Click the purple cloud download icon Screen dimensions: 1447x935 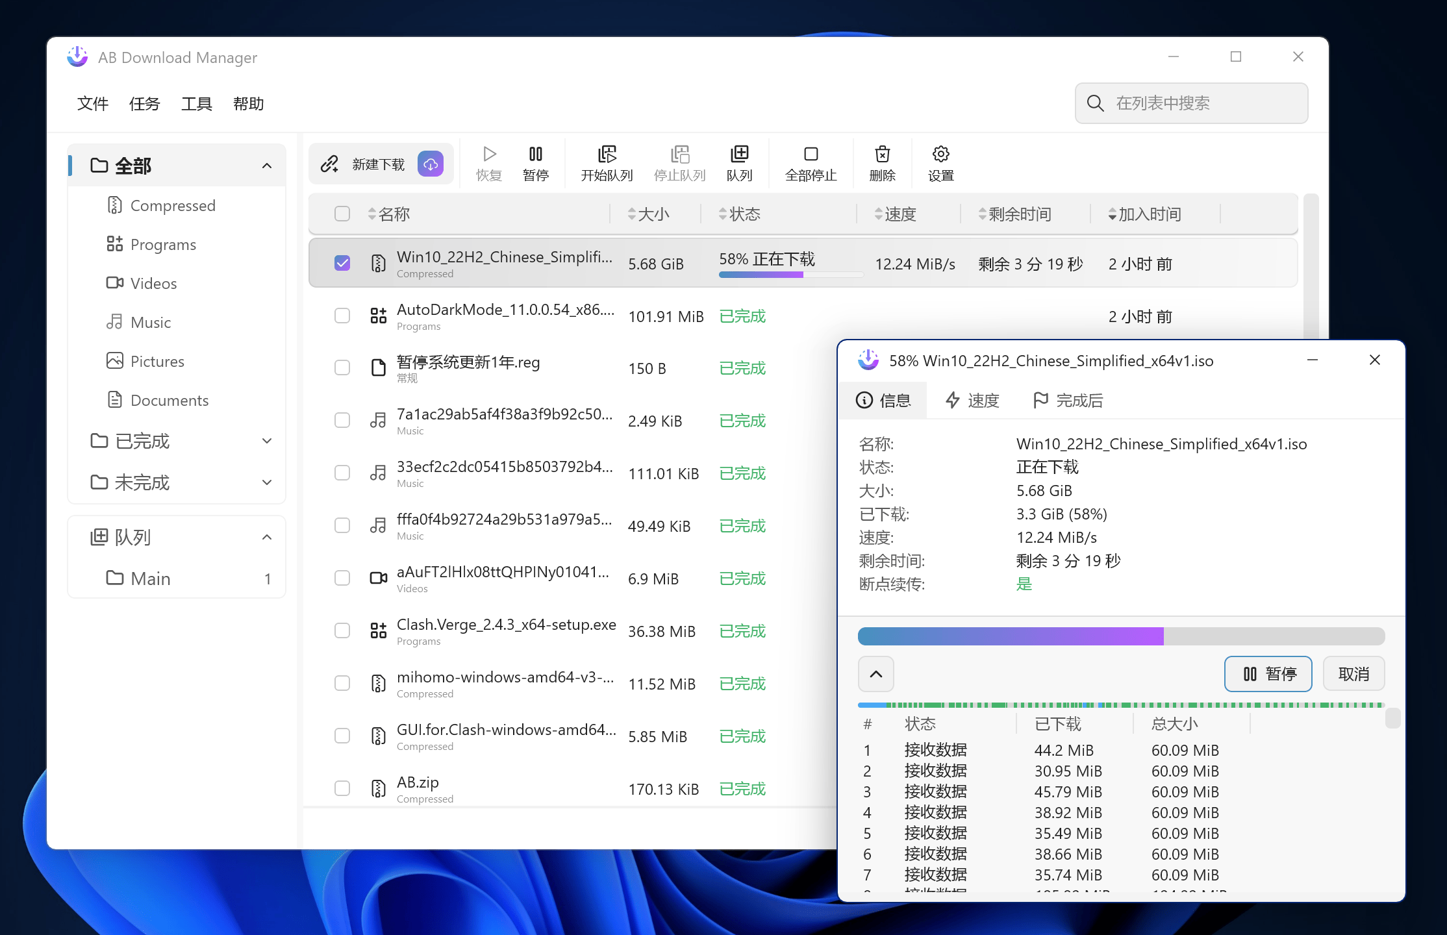(431, 164)
